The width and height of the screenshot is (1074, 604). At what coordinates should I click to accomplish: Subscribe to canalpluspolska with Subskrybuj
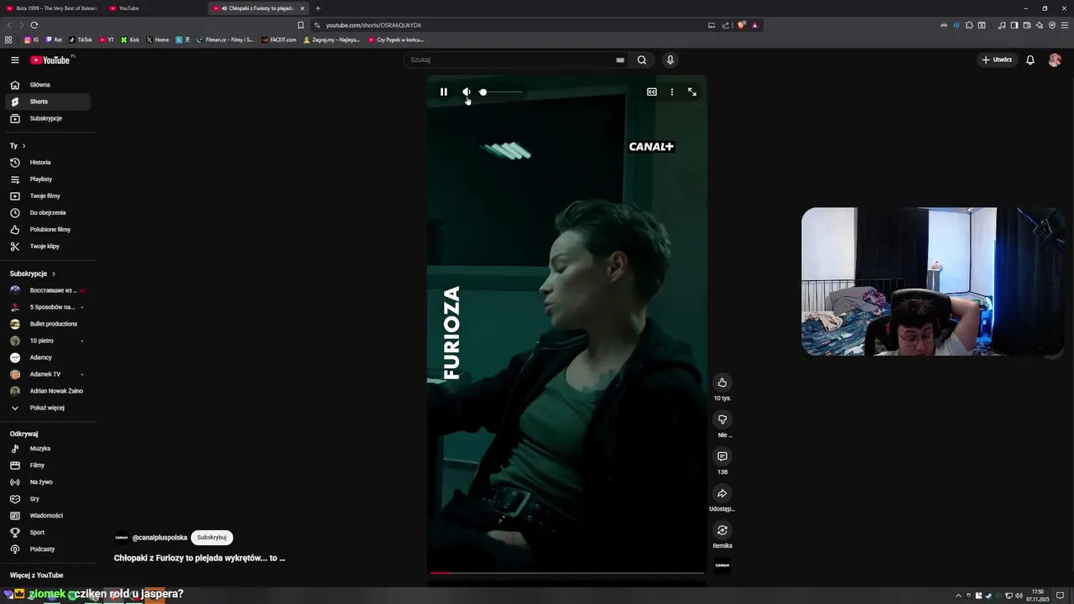pyautogui.click(x=211, y=538)
